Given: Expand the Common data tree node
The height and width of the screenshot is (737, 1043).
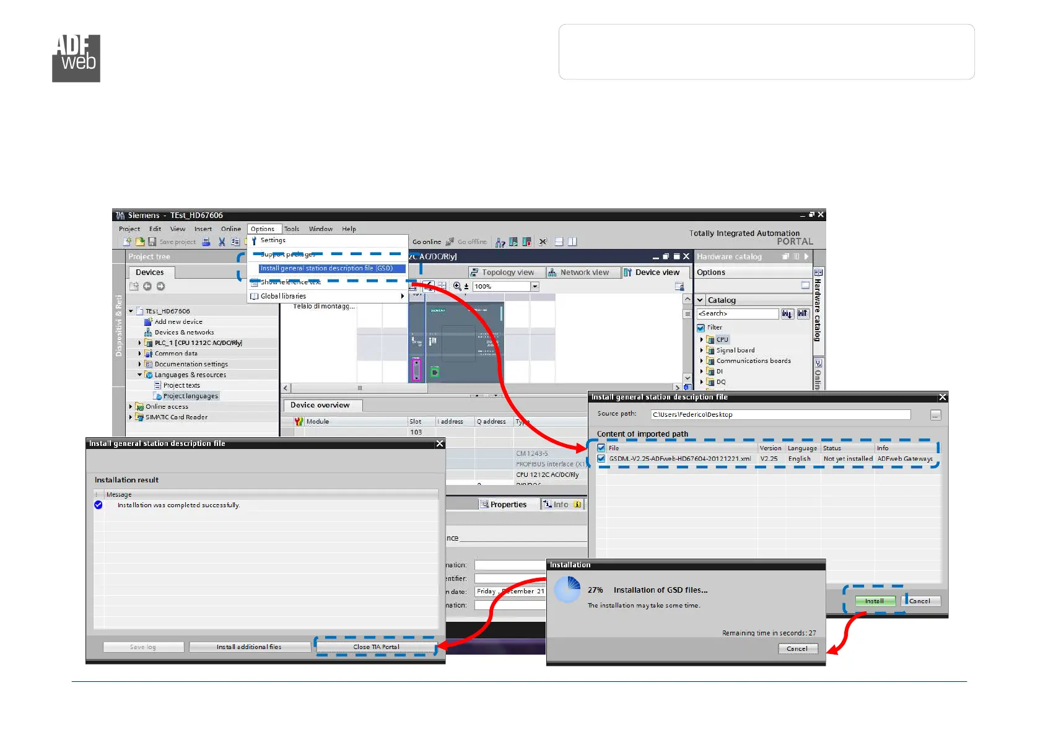Looking at the screenshot, I should [140, 354].
